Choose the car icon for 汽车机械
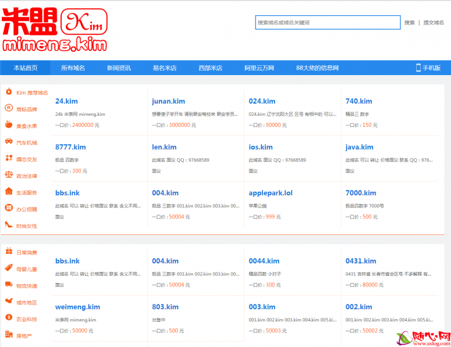This screenshot has height=347, width=451. pos(9,141)
